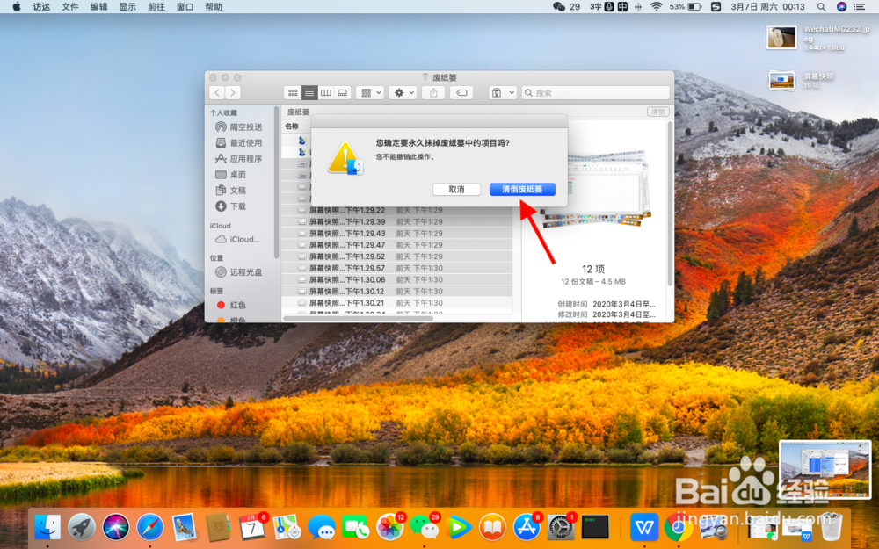
Task: Open Photos from the Dock
Action: click(390, 526)
